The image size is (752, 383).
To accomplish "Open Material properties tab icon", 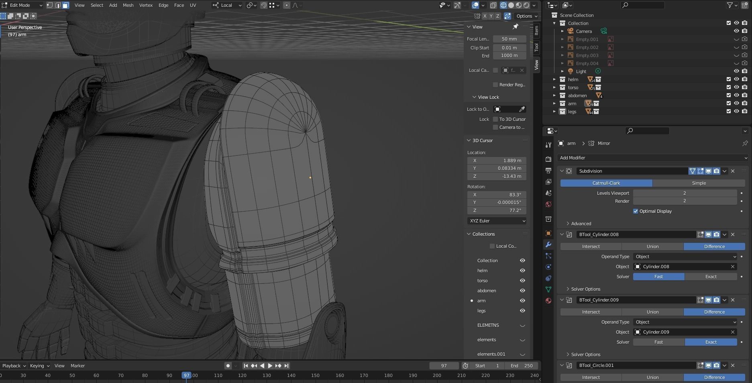I will coord(548,301).
